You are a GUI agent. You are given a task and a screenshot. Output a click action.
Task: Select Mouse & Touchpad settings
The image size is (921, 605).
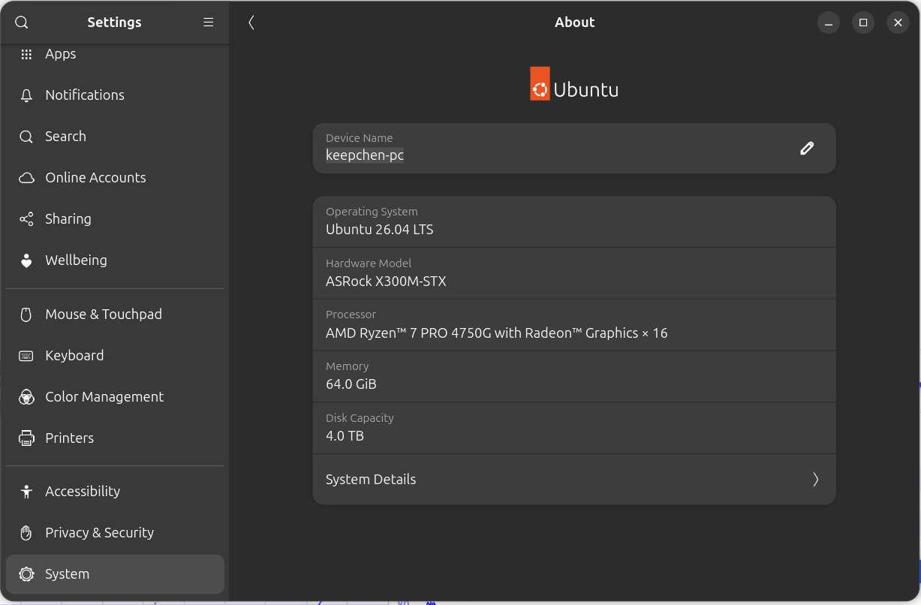[115, 315]
